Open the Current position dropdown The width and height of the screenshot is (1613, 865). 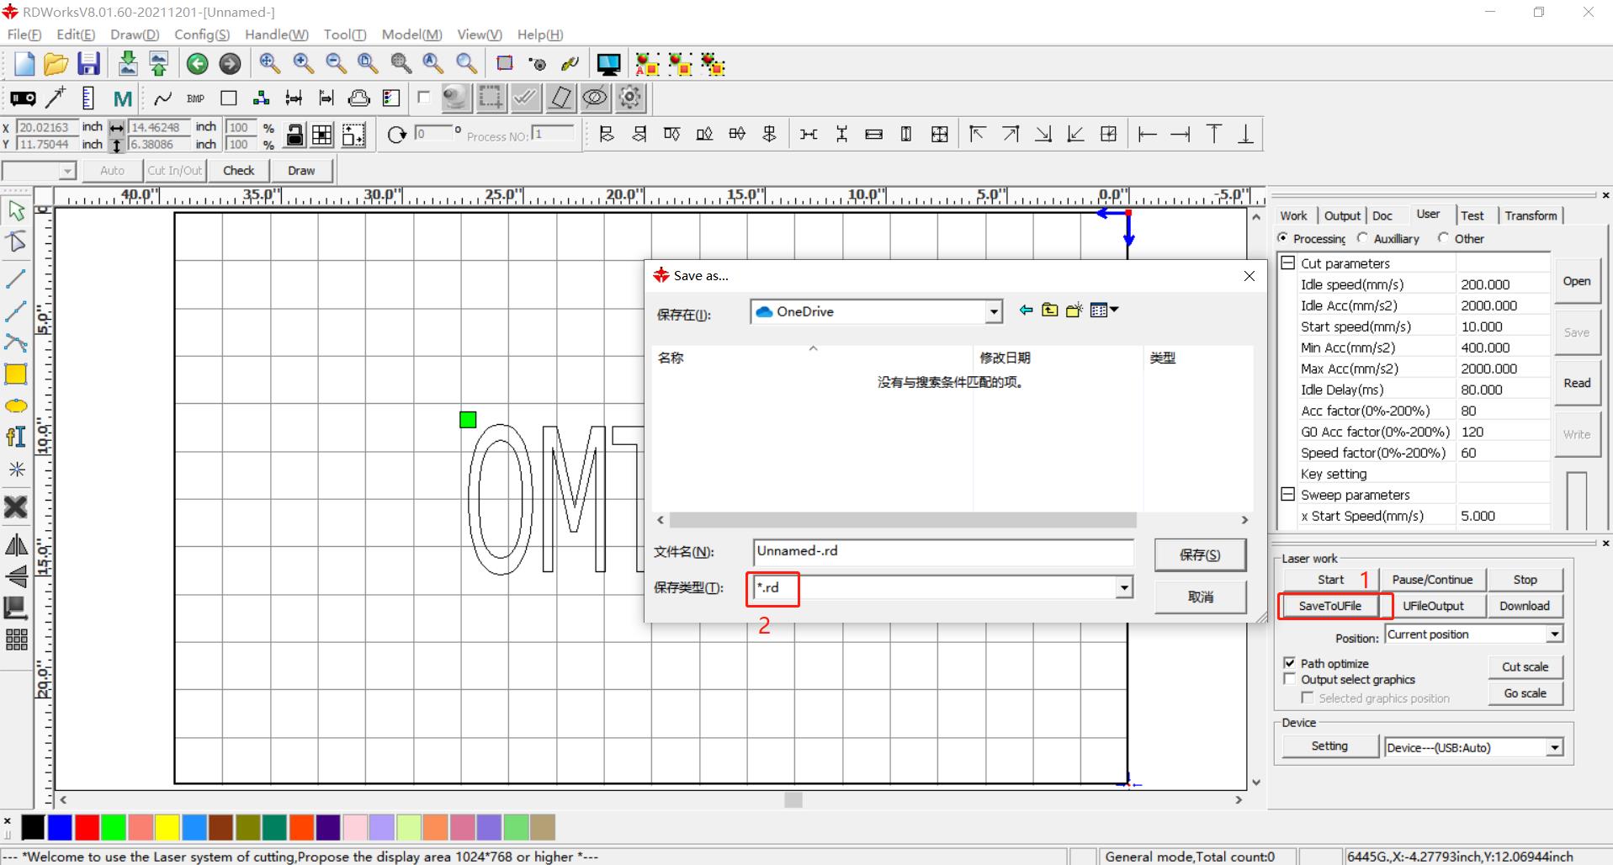coord(1555,634)
